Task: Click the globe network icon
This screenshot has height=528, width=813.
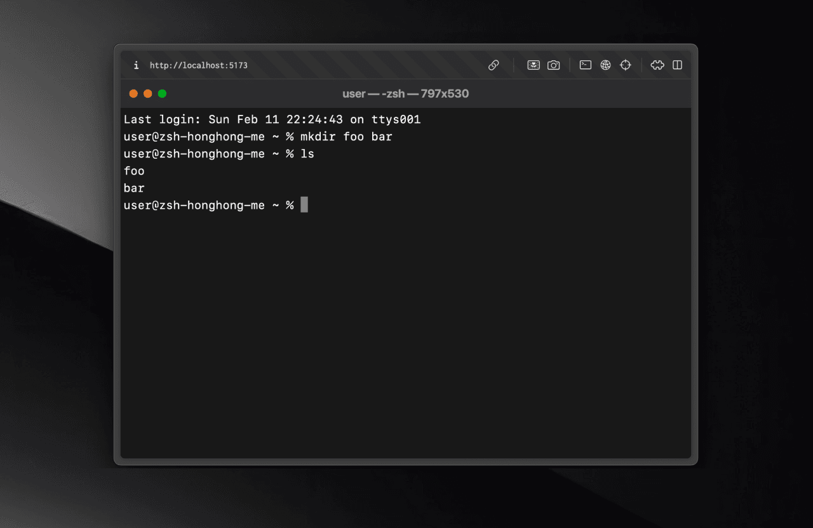Action: [605, 65]
